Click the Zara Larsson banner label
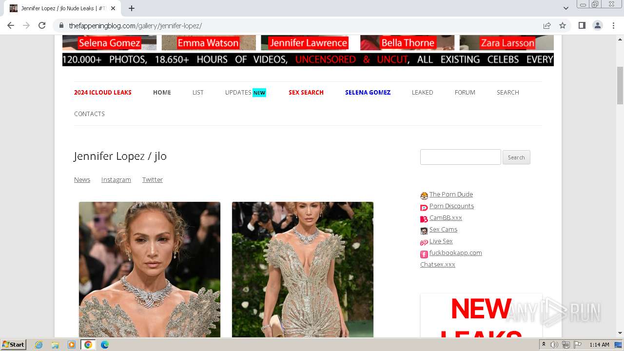 (x=507, y=43)
